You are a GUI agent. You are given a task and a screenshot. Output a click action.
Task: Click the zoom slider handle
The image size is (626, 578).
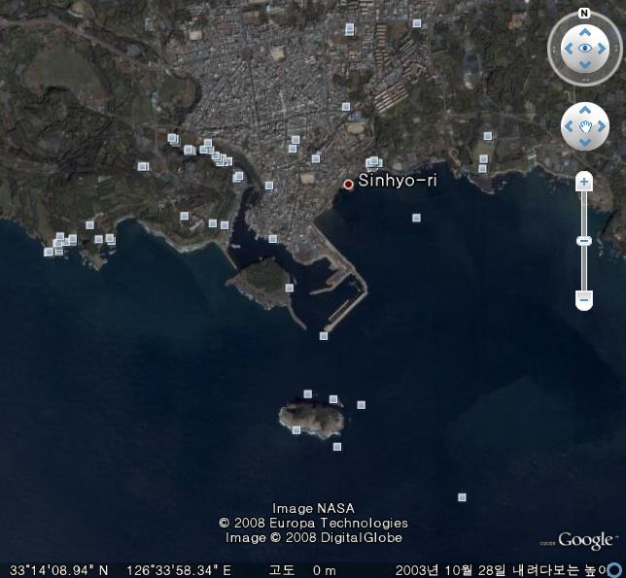coord(584,241)
